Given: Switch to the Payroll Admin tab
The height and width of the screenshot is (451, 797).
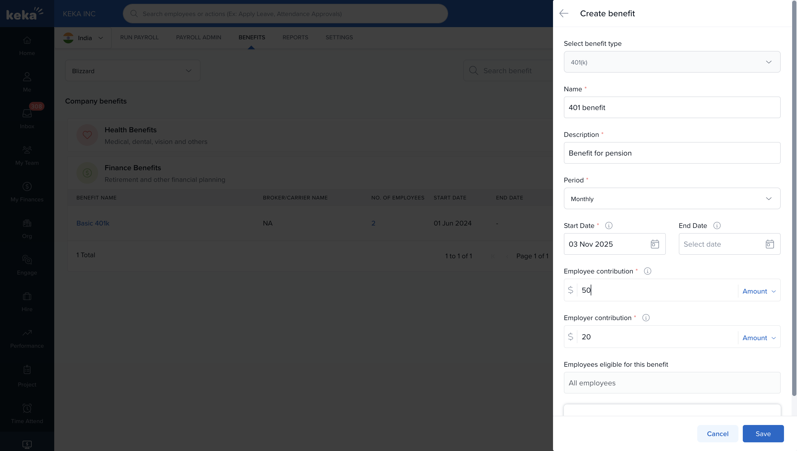Looking at the screenshot, I should click(x=198, y=37).
